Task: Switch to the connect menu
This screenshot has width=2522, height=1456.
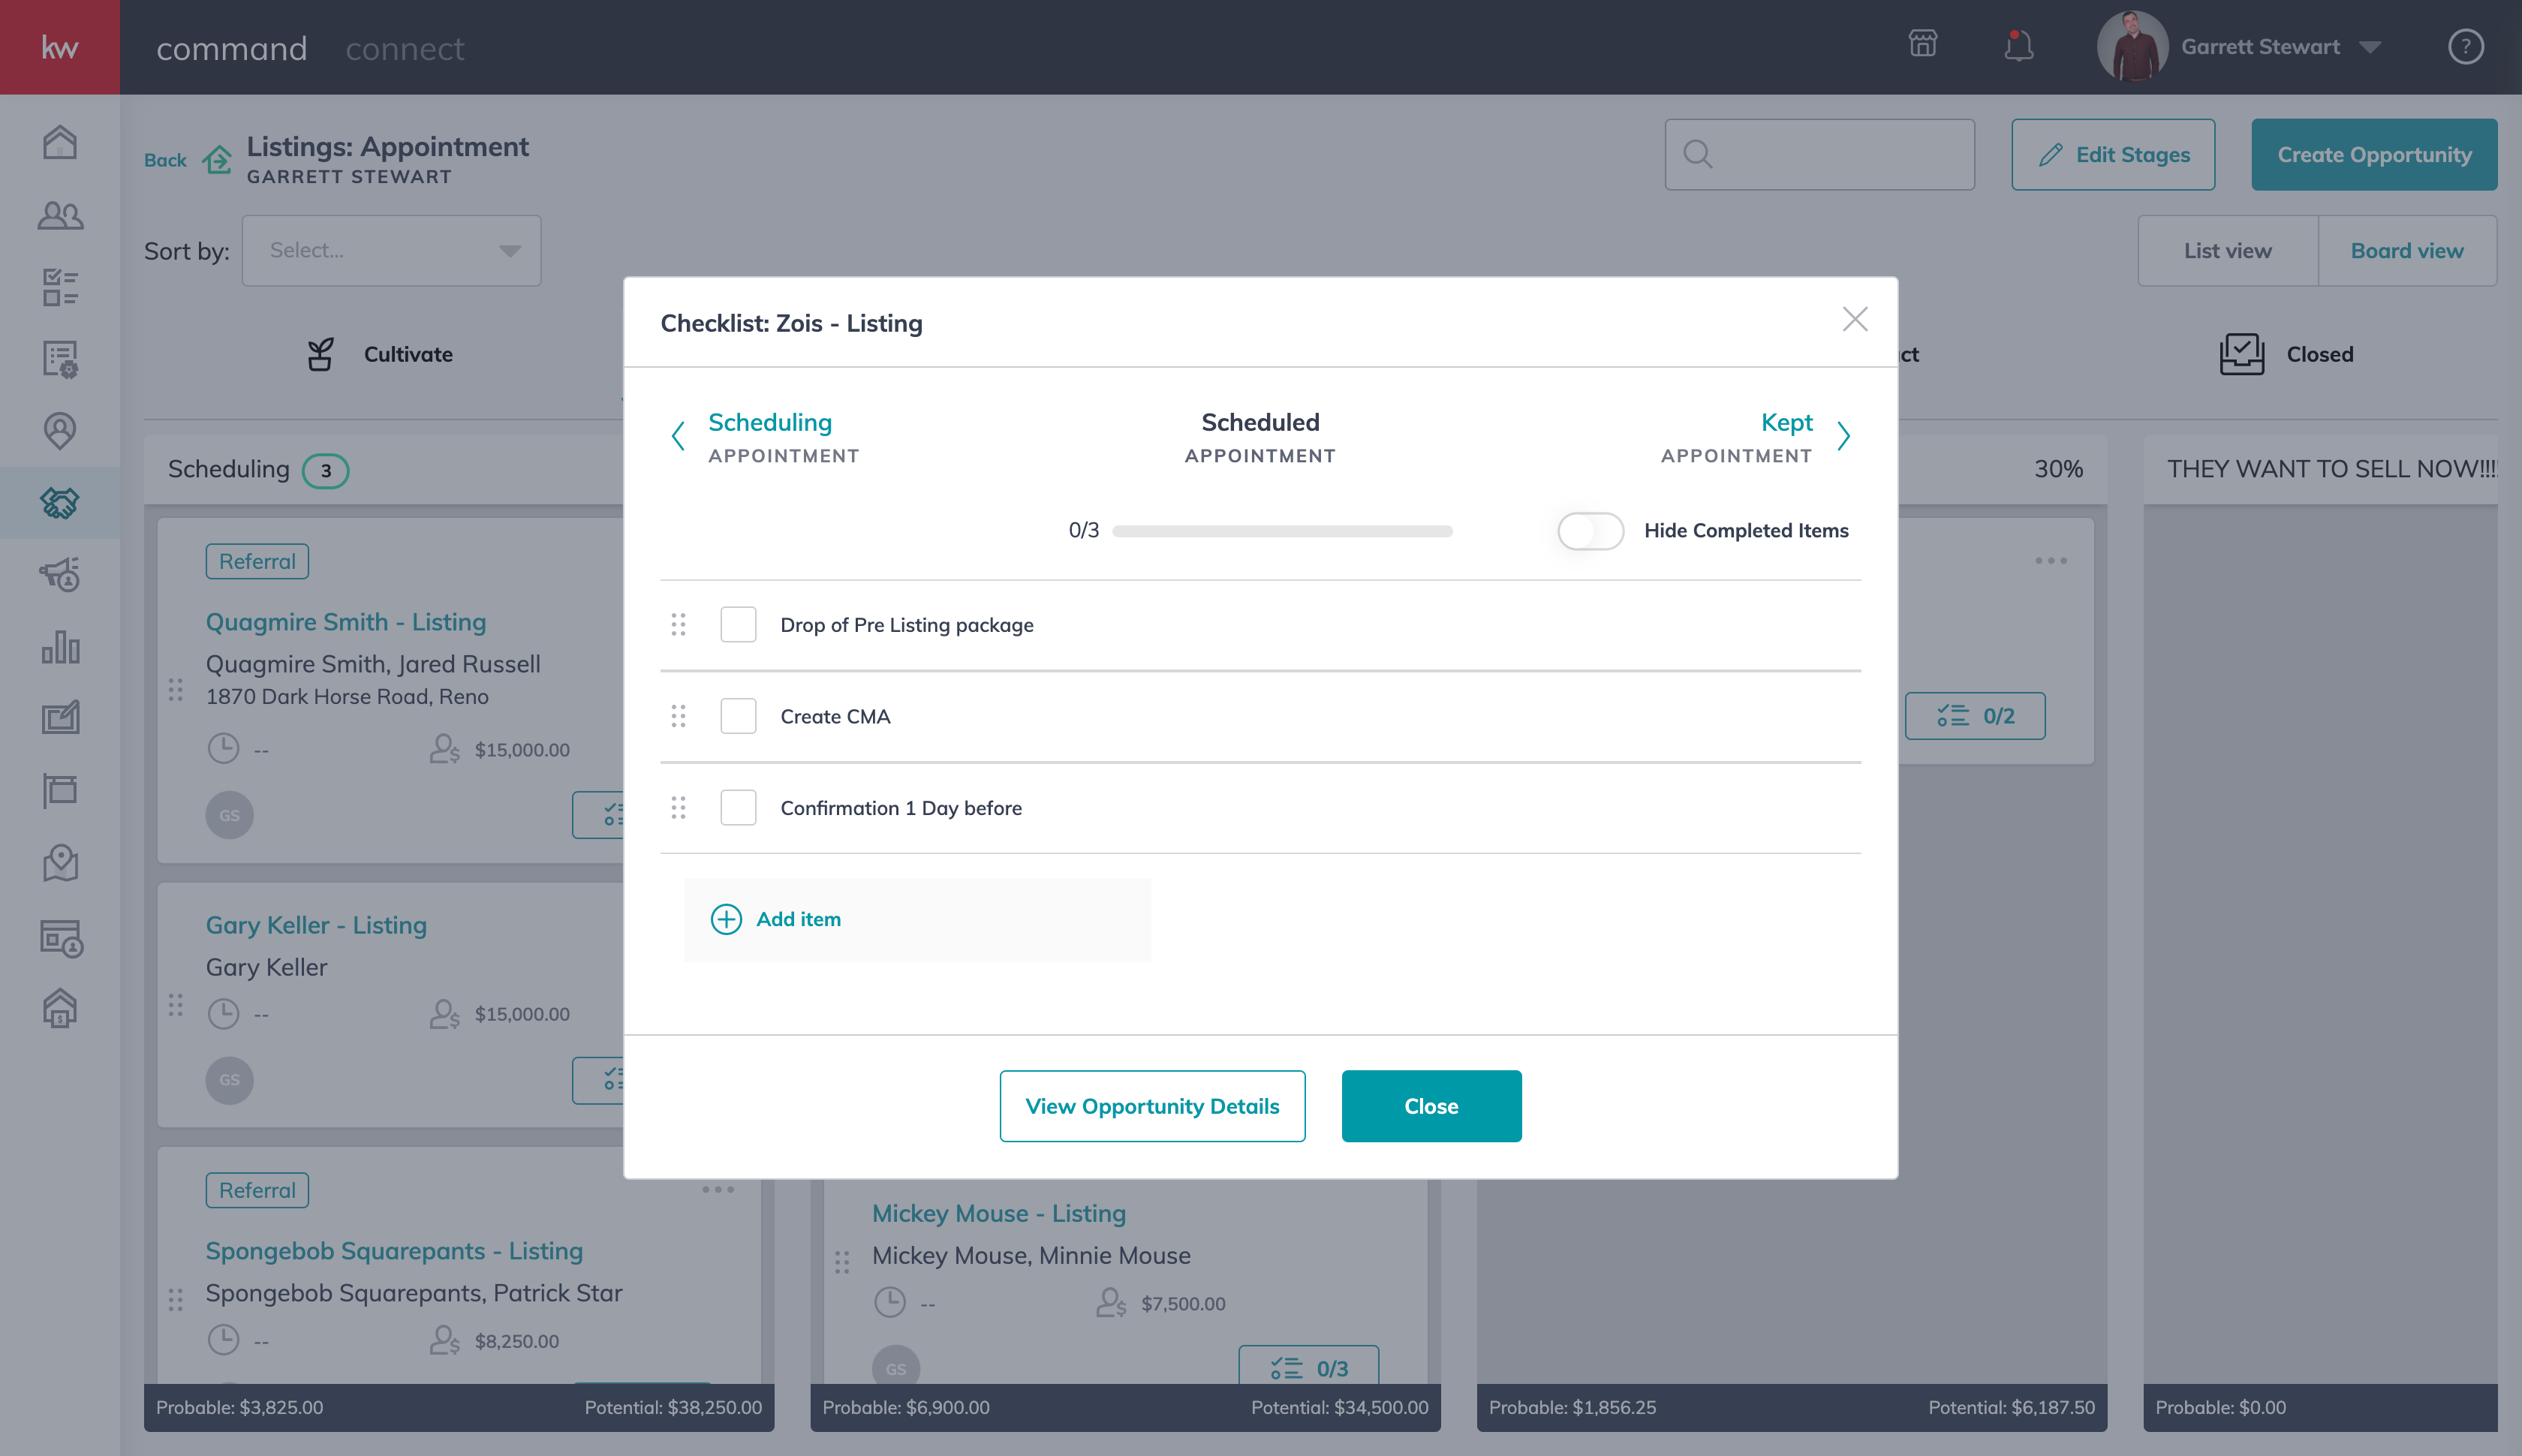Action: coord(404,48)
